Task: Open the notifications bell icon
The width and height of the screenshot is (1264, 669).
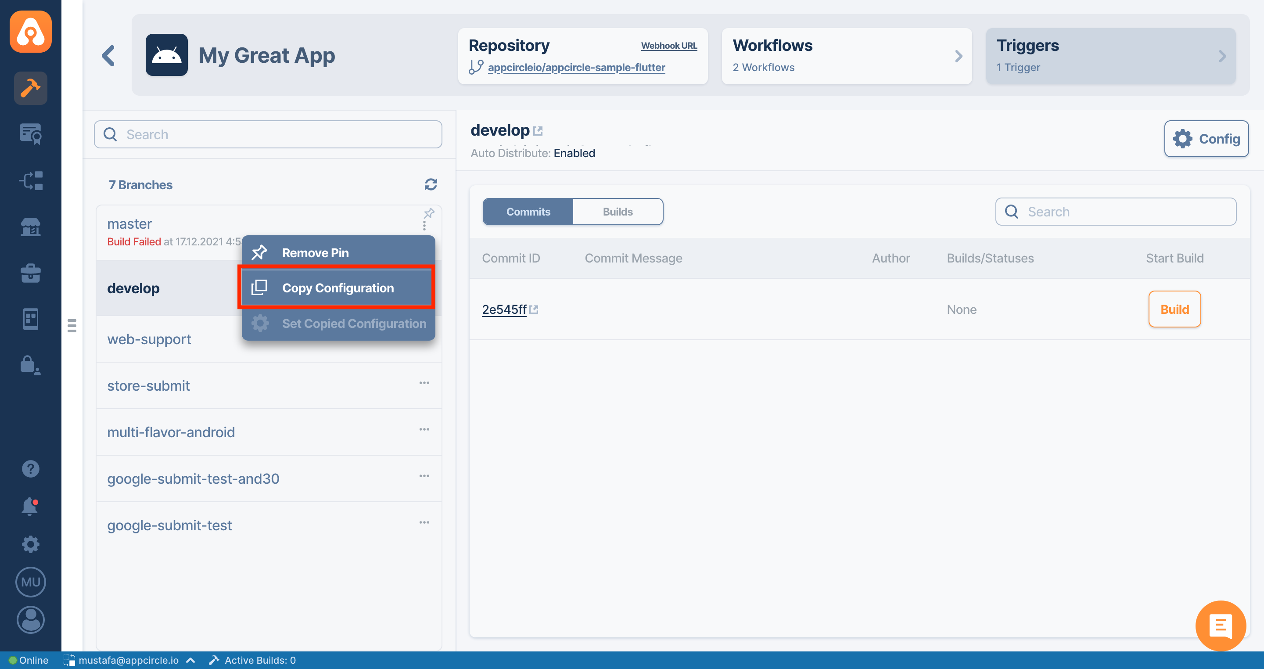Action: click(30, 506)
